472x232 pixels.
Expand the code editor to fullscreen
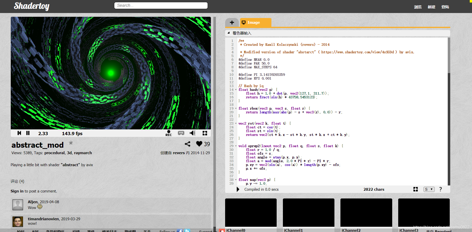click(415, 189)
